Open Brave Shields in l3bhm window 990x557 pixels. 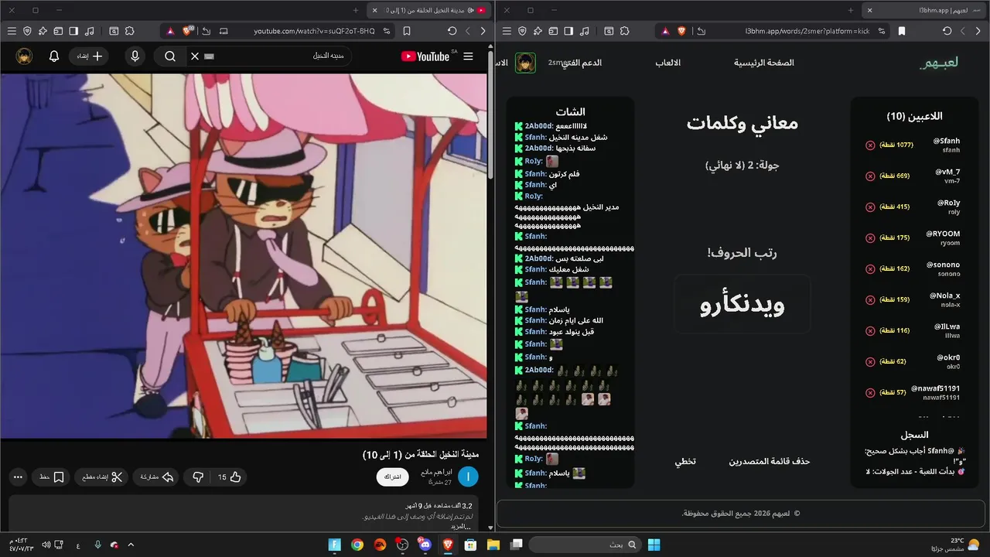pos(681,31)
